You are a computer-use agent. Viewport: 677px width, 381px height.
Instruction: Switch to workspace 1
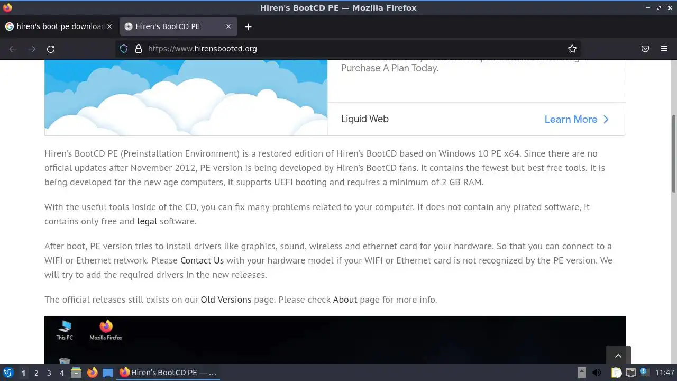coord(23,373)
